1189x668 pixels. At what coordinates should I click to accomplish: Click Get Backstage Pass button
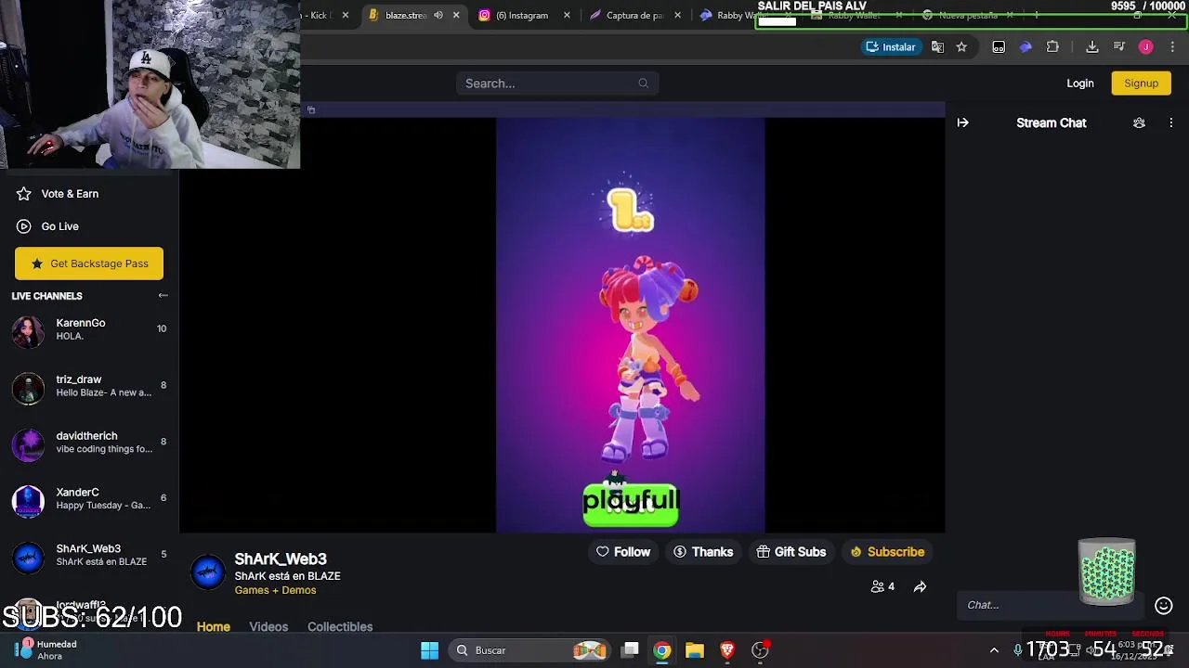tap(89, 263)
